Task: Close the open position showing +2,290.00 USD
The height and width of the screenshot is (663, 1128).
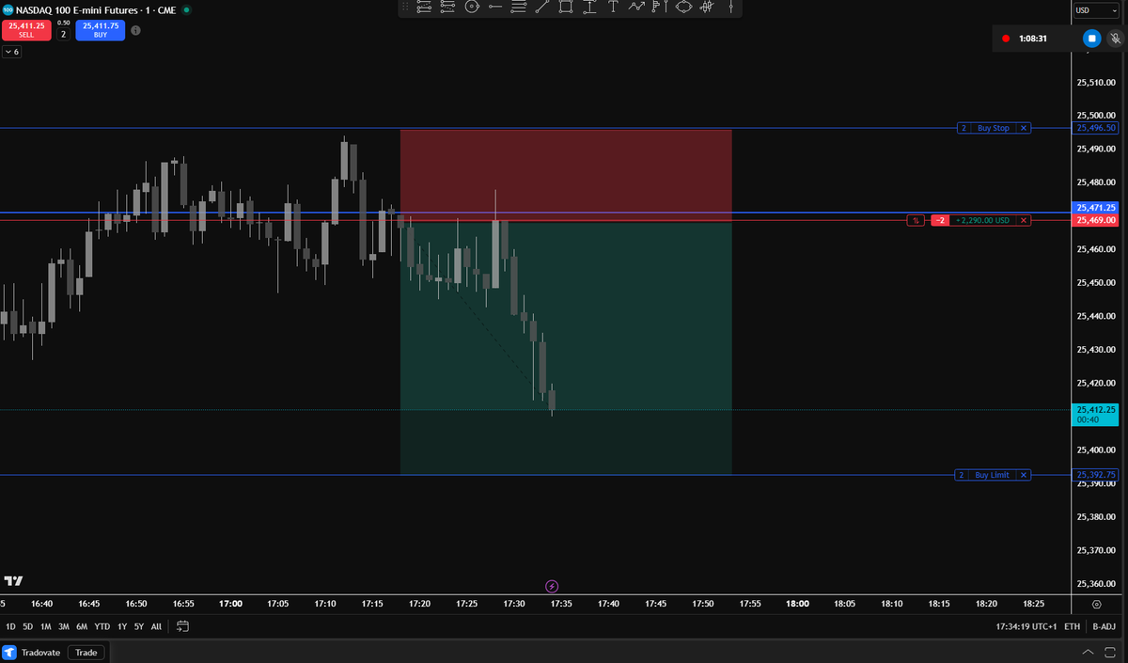Action: (1025, 220)
